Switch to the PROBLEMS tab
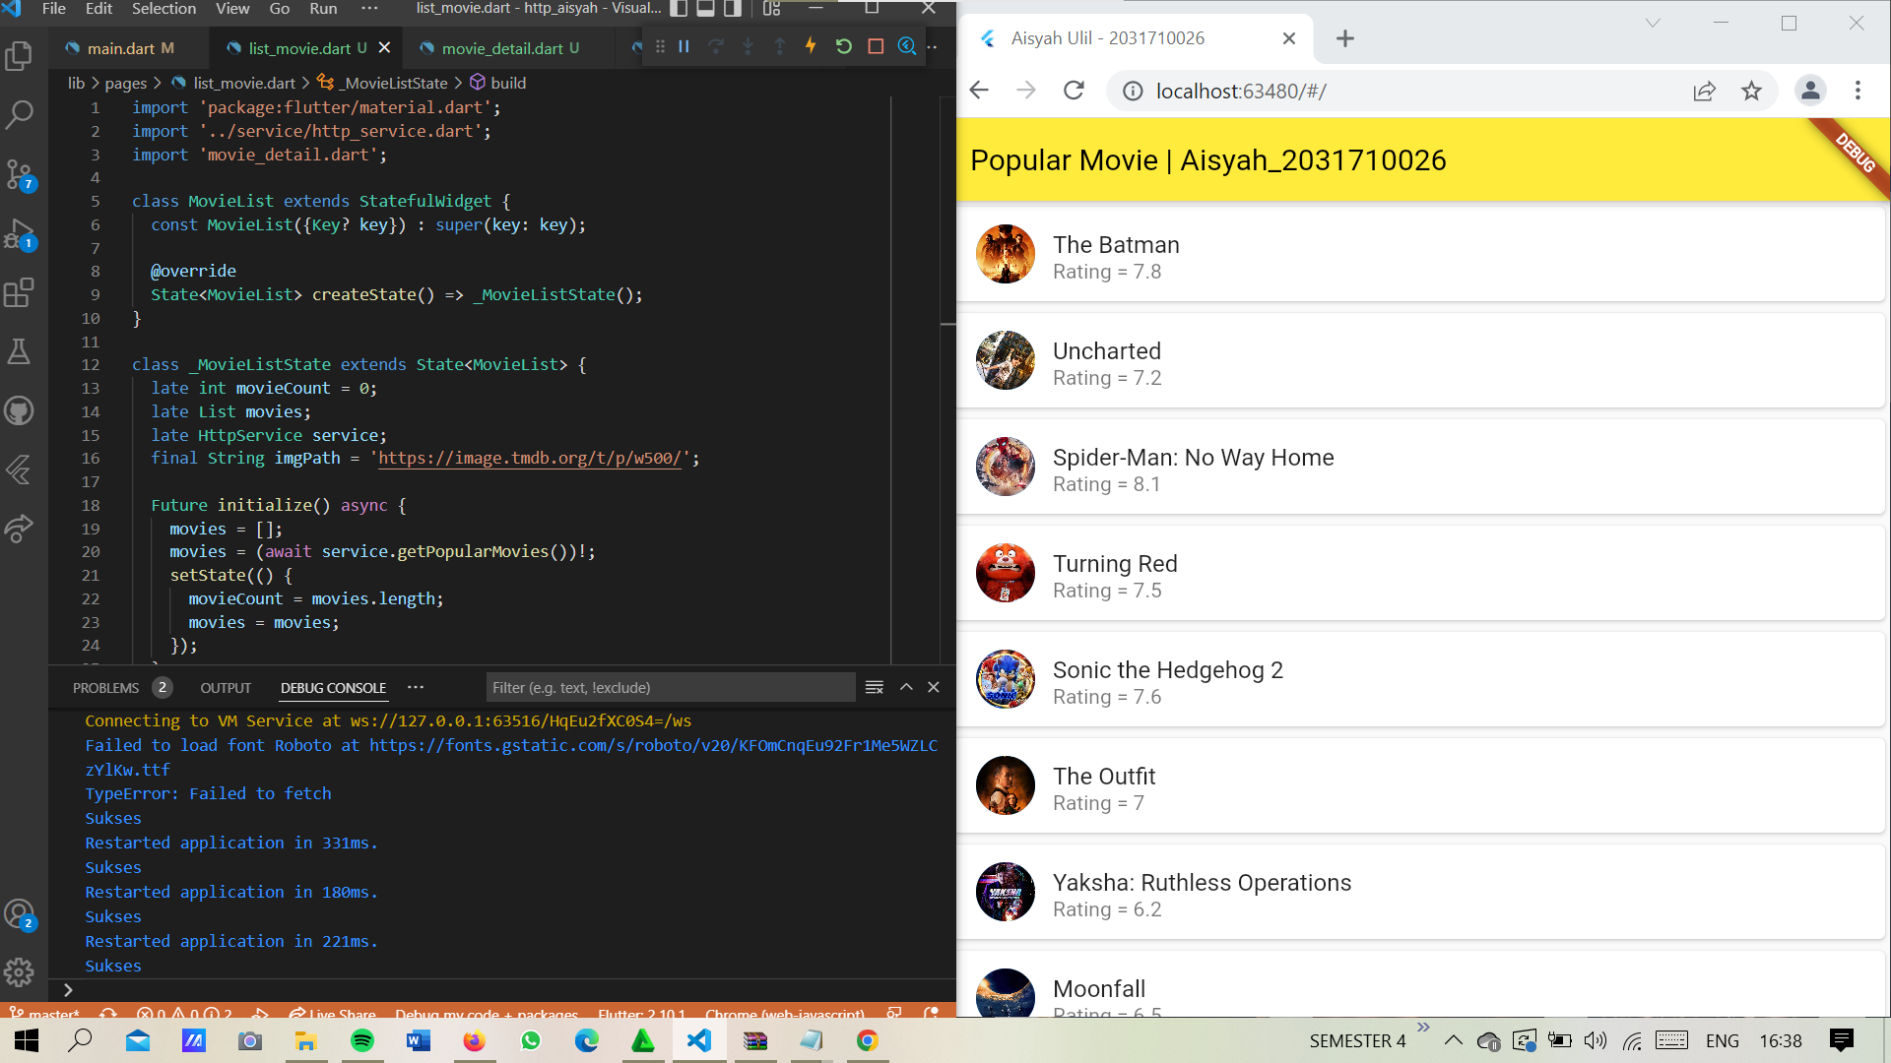The width and height of the screenshot is (1891, 1063). (106, 687)
